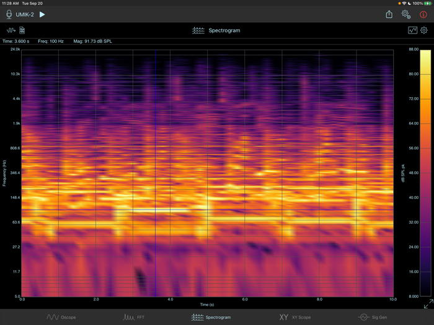Tap the Spectrogram title label
Image resolution: width=434 pixels, height=325 pixels.
pyautogui.click(x=224, y=30)
